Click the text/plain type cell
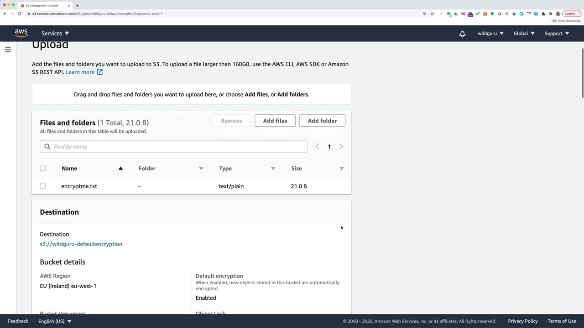This screenshot has height=328, width=584. (231, 186)
